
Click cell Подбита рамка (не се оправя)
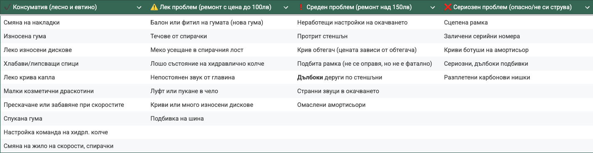click(x=368, y=64)
